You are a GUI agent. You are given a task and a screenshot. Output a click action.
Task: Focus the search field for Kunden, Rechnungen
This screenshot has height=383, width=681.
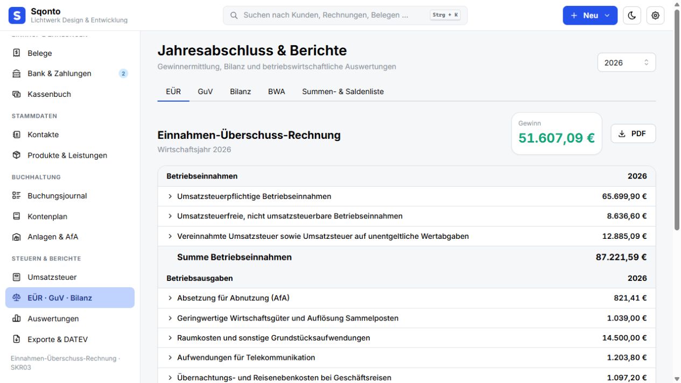(345, 16)
